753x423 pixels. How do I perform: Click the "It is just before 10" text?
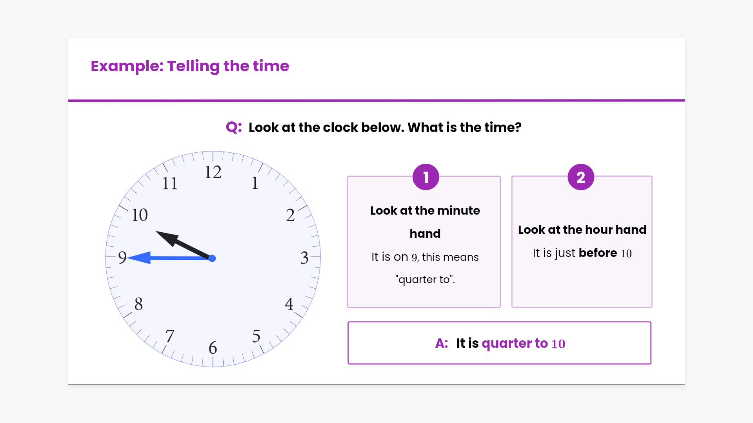[x=582, y=253]
